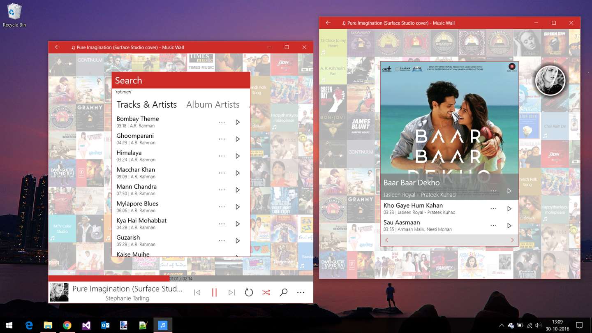Open more options for Baar Baar Dekho album
This screenshot has height=333, width=592.
click(x=493, y=191)
